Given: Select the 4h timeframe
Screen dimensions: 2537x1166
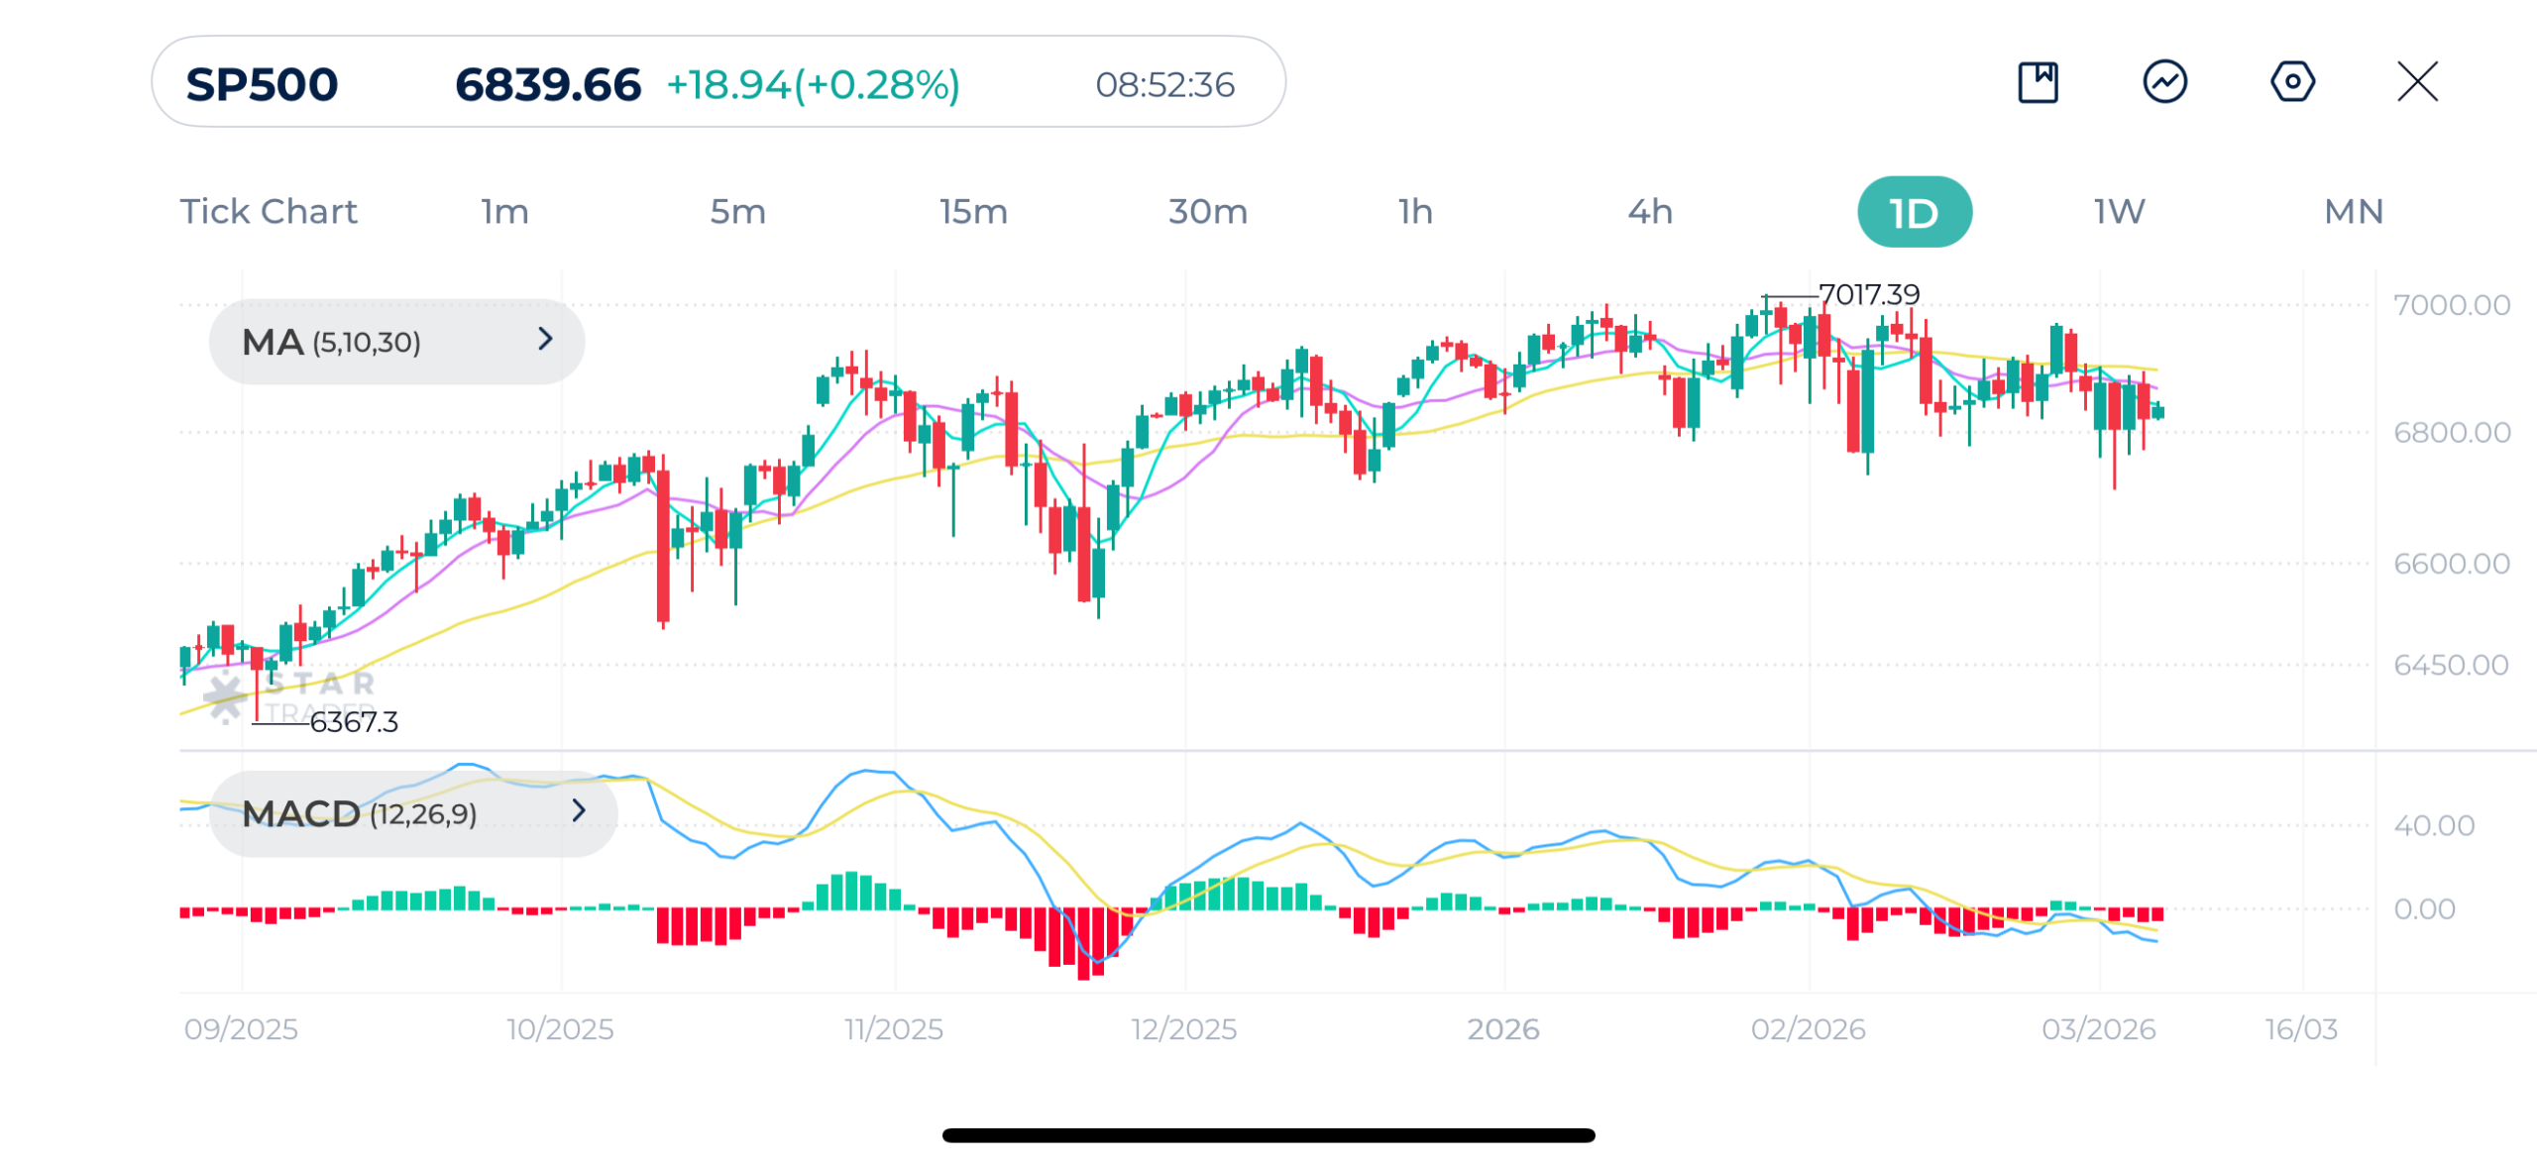Looking at the screenshot, I should [x=1649, y=211].
